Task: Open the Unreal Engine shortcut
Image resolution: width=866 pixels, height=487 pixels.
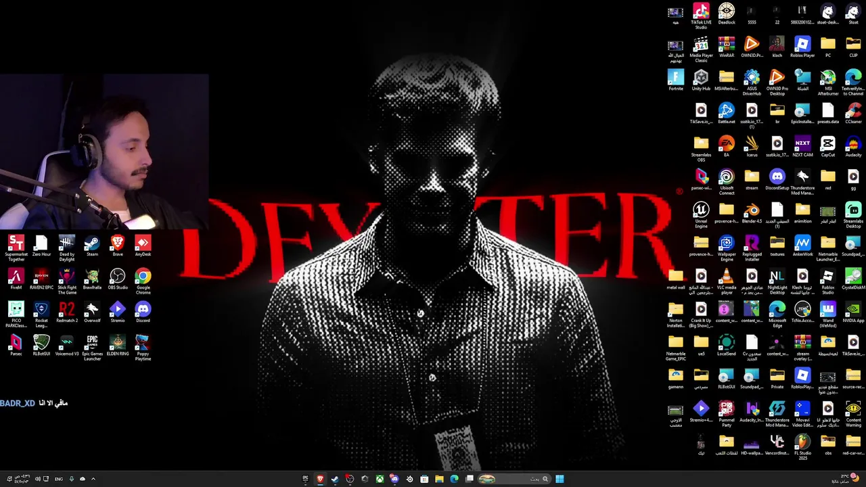Action: pos(701,215)
